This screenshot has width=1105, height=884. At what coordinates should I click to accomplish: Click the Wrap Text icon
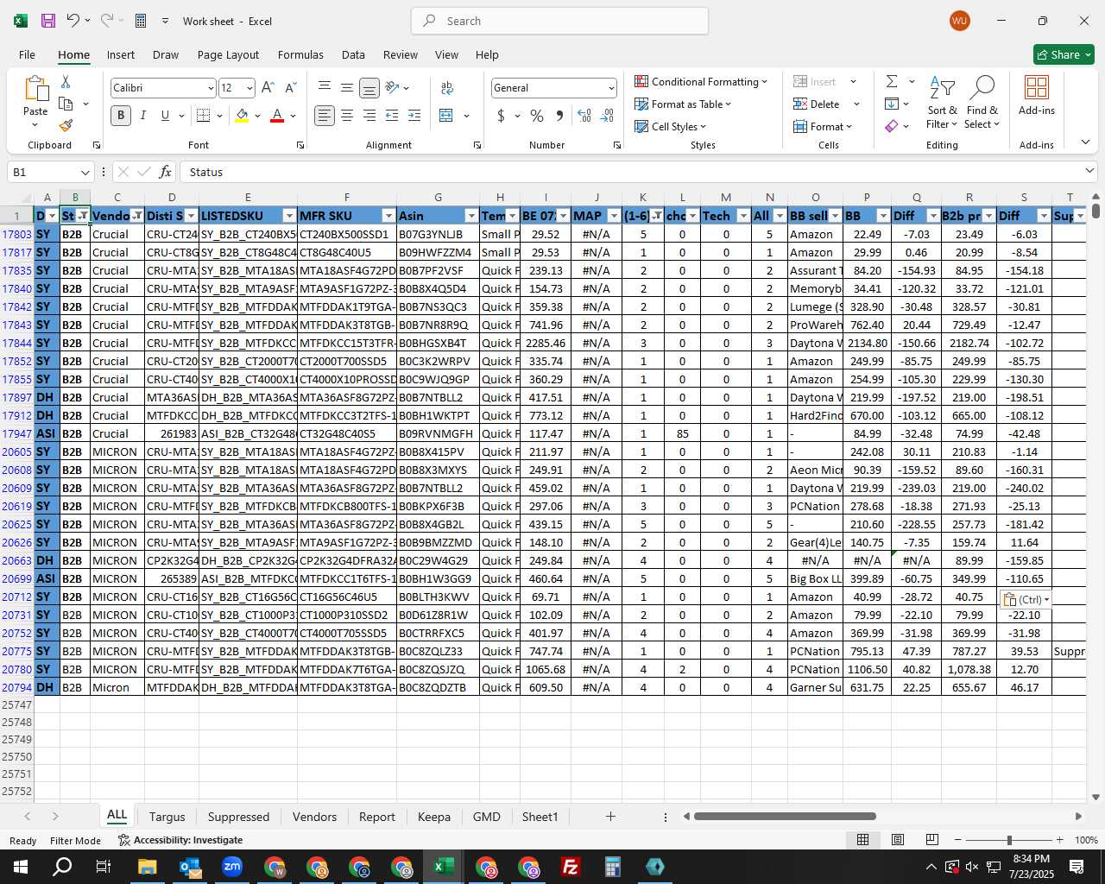[x=447, y=88]
